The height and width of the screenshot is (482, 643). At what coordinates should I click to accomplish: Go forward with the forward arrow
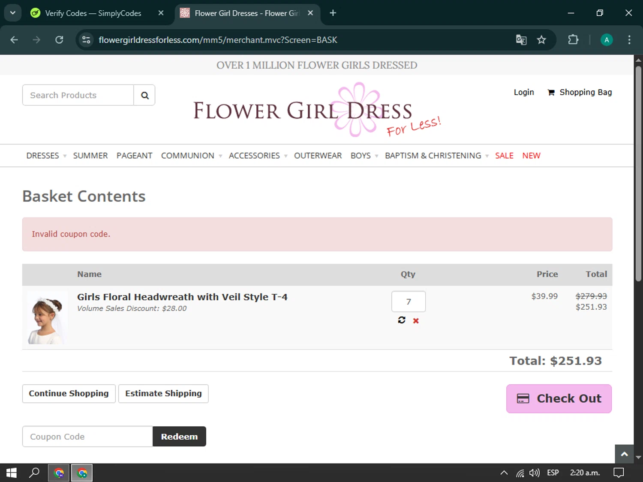[x=36, y=40]
